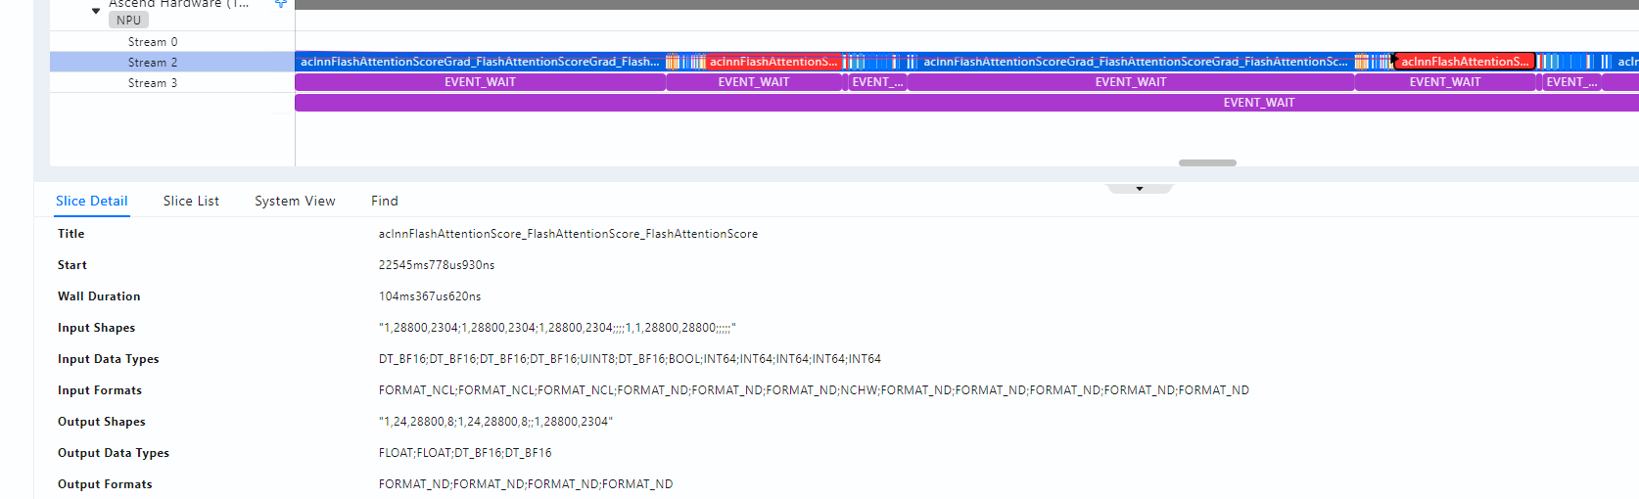Click the wall duration value 104ms367us620ns
Image resolution: width=1639 pixels, height=499 pixels.
click(430, 296)
